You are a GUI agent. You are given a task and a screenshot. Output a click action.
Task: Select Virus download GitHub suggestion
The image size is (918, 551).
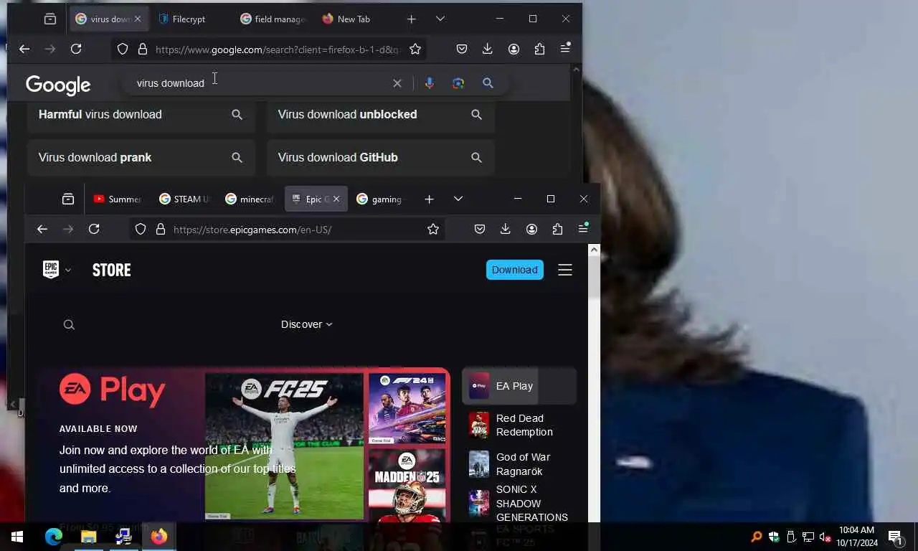click(381, 158)
